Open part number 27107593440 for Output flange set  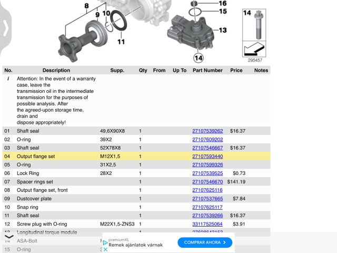(x=207, y=157)
